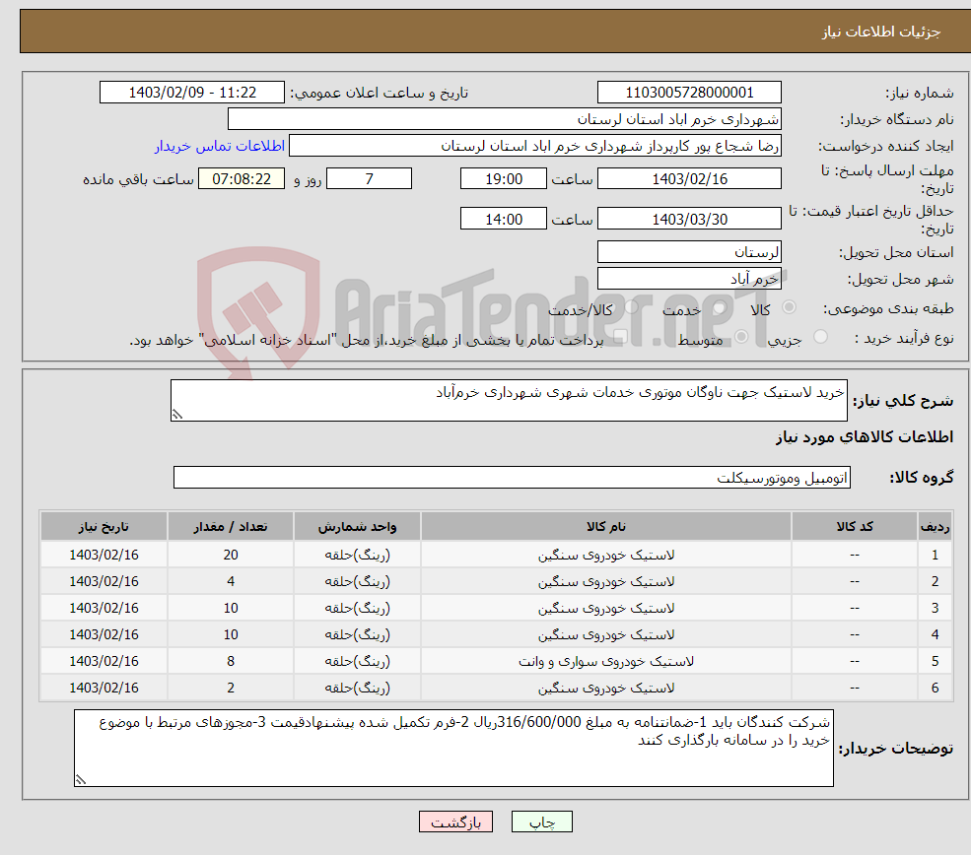Click the delivery city field خرم آباد
Screen dimensions: 971x855
(x=689, y=279)
